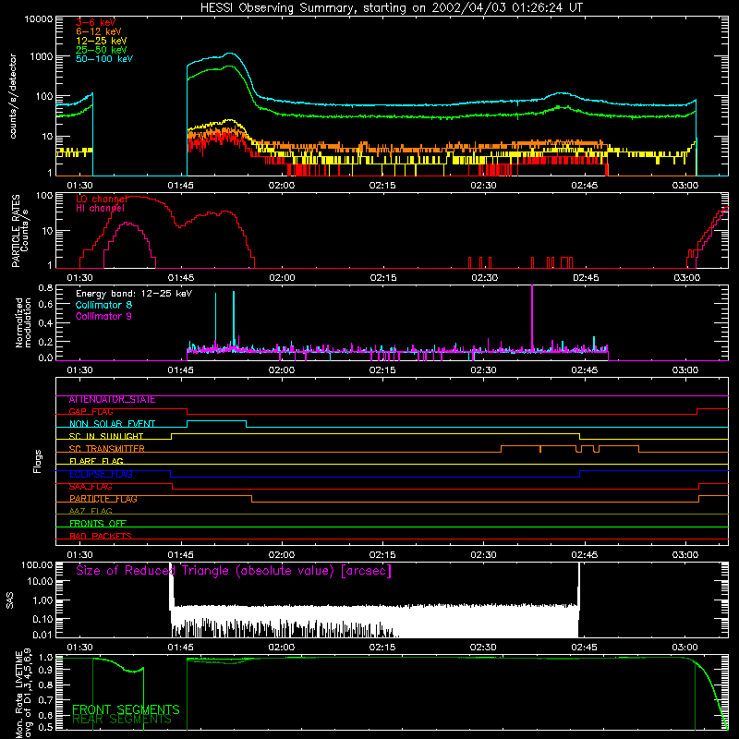Click the FRONT SEGMENTS legend label
Screen dimensions: 739x739
[x=126, y=709]
